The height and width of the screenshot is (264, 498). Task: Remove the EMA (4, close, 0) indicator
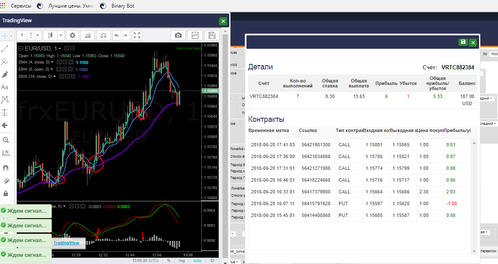[71, 62]
